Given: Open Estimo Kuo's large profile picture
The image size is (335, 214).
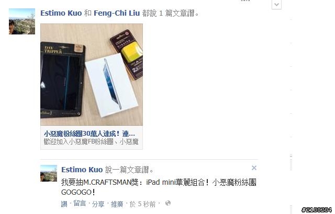Looking at the screenshot, I should 22,21.
